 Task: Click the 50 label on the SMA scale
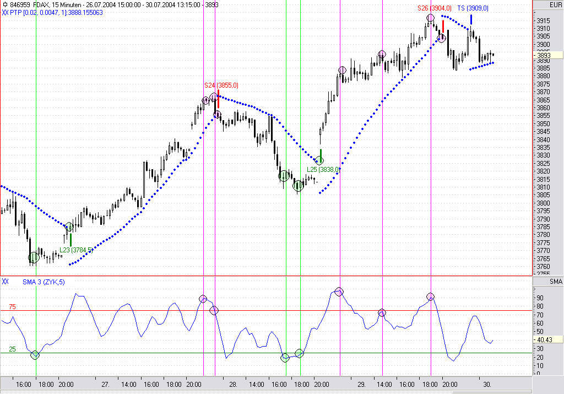click(x=540, y=332)
